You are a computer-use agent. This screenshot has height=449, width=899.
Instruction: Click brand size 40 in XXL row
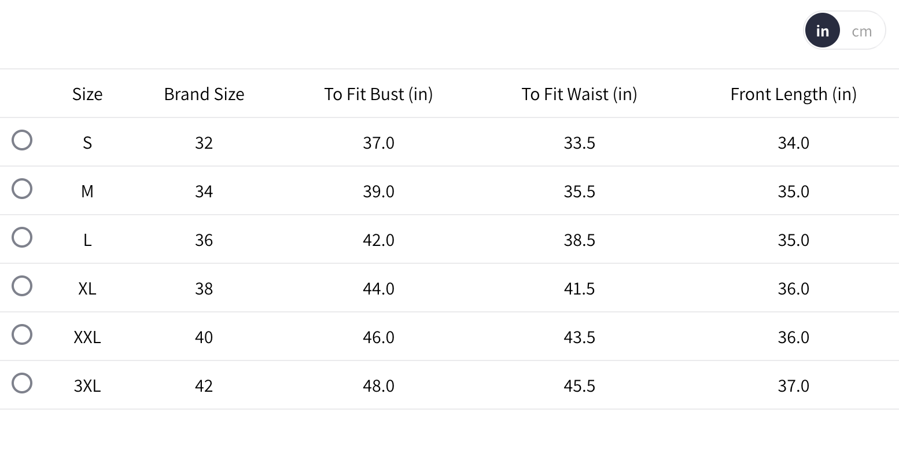[x=204, y=337]
